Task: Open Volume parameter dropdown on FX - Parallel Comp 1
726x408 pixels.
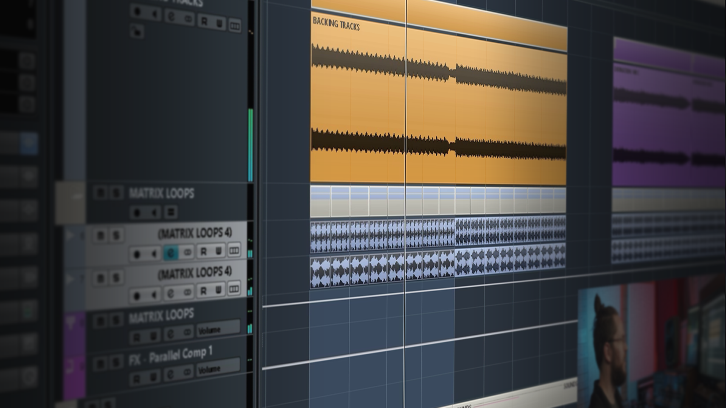Action: tap(218, 368)
